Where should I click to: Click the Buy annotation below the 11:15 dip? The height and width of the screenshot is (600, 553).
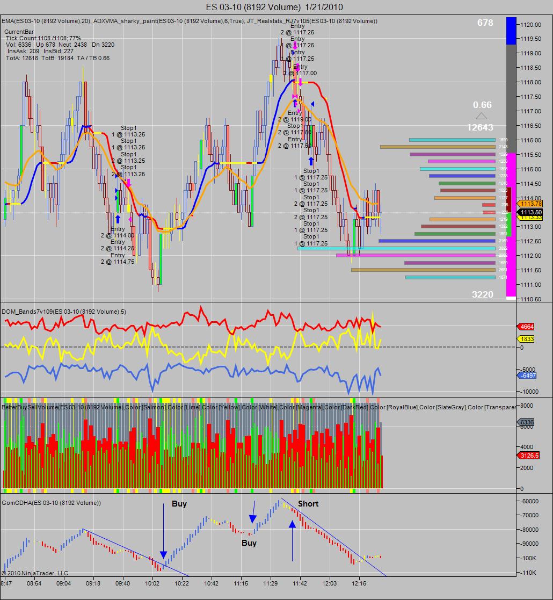click(249, 543)
